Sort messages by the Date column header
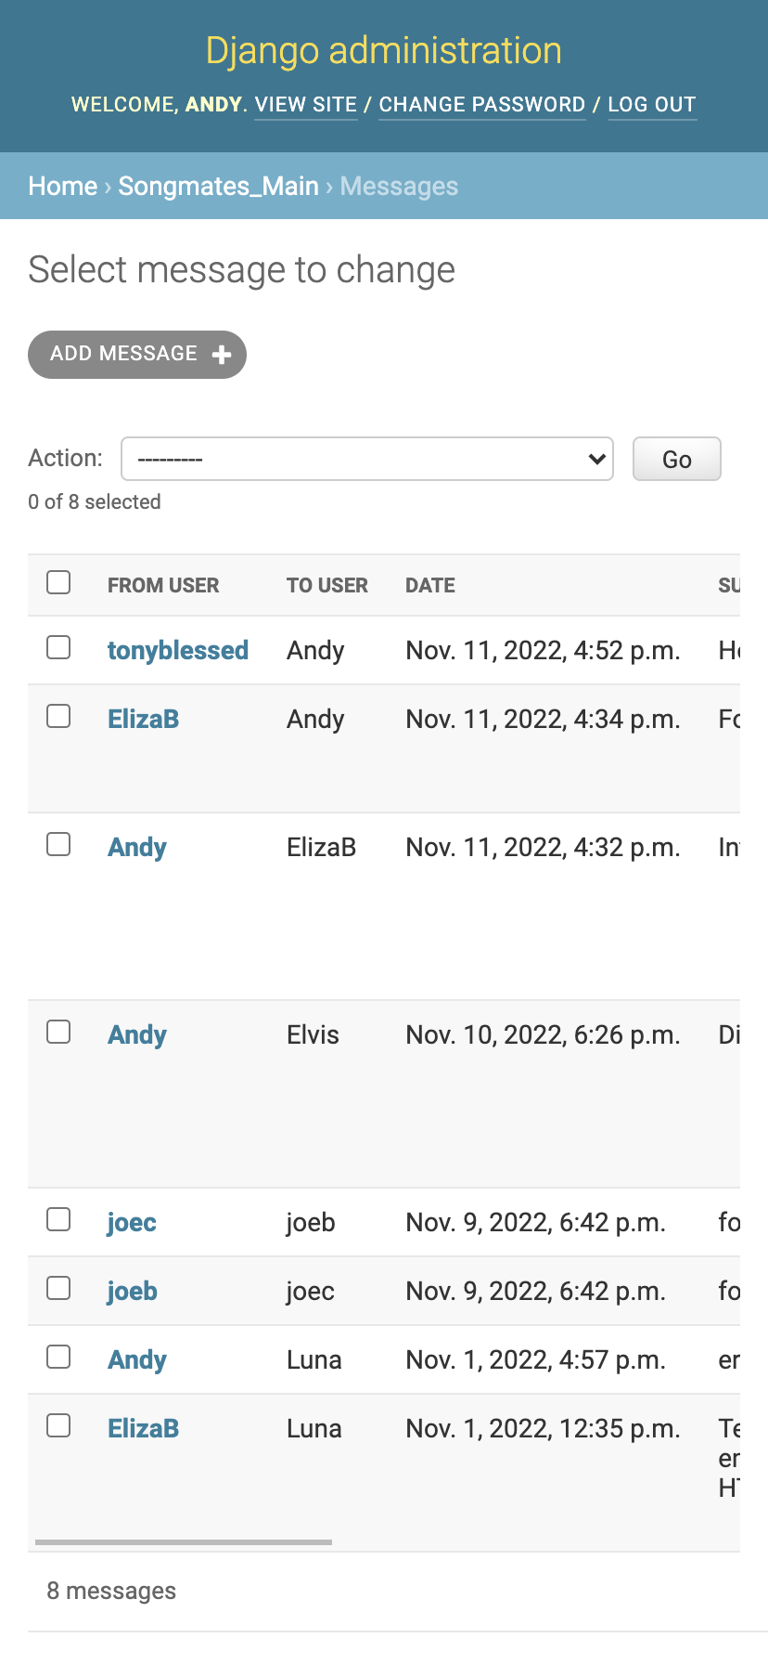The width and height of the screenshot is (768, 1664). point(430,585)
